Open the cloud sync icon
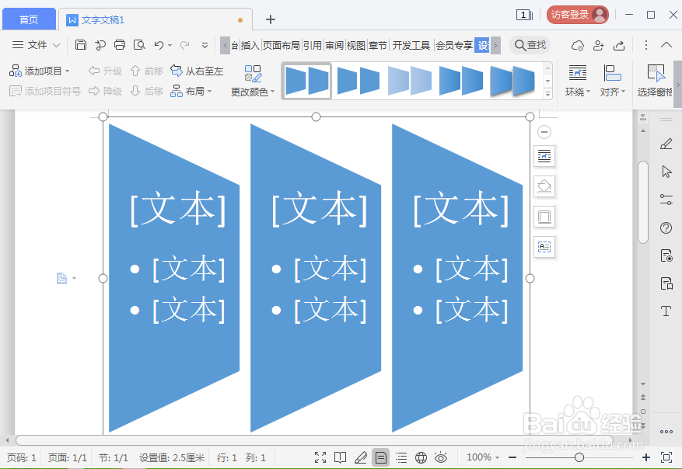This screenshot has width=682, height=469. 578,45
